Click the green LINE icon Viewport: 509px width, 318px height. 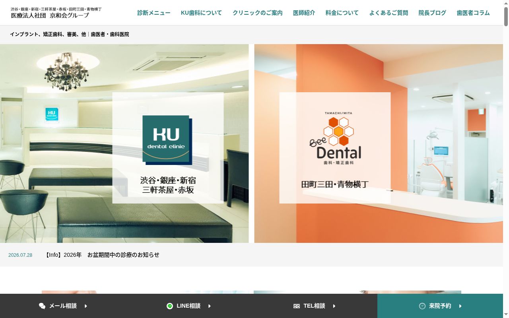[170, 306]
